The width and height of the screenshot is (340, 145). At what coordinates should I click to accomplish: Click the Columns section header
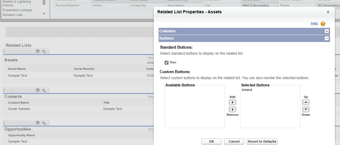244,31
